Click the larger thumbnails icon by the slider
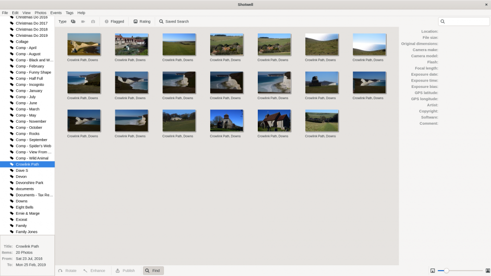The image size is (491, 276). pos(488,271)
